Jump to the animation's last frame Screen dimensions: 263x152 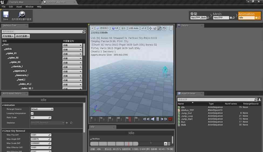[x=166, y=119]
